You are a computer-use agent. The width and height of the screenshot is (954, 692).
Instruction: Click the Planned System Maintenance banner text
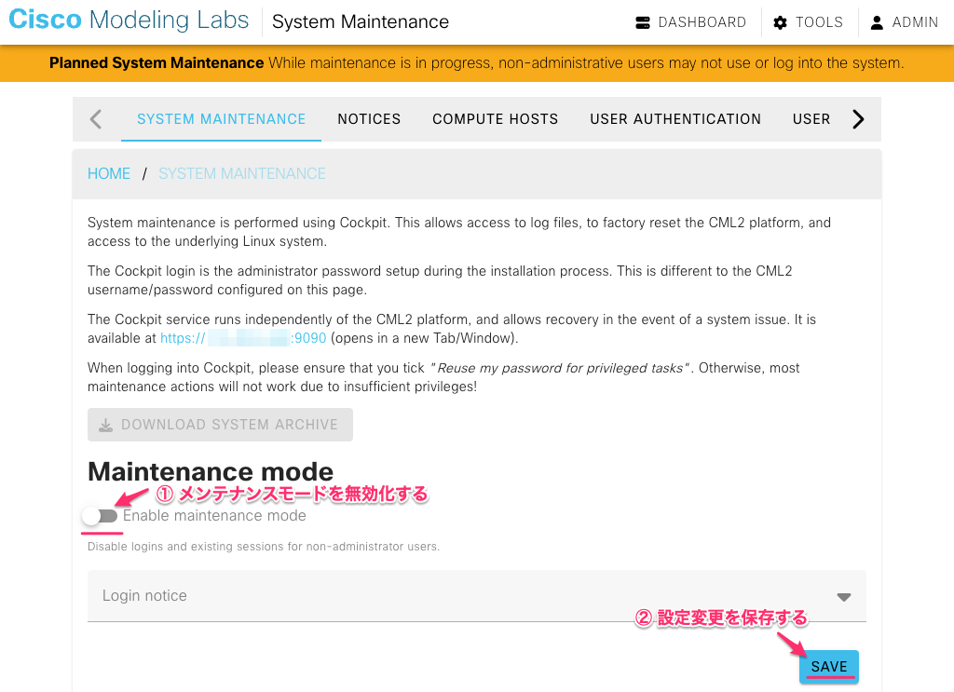point(476,63)
